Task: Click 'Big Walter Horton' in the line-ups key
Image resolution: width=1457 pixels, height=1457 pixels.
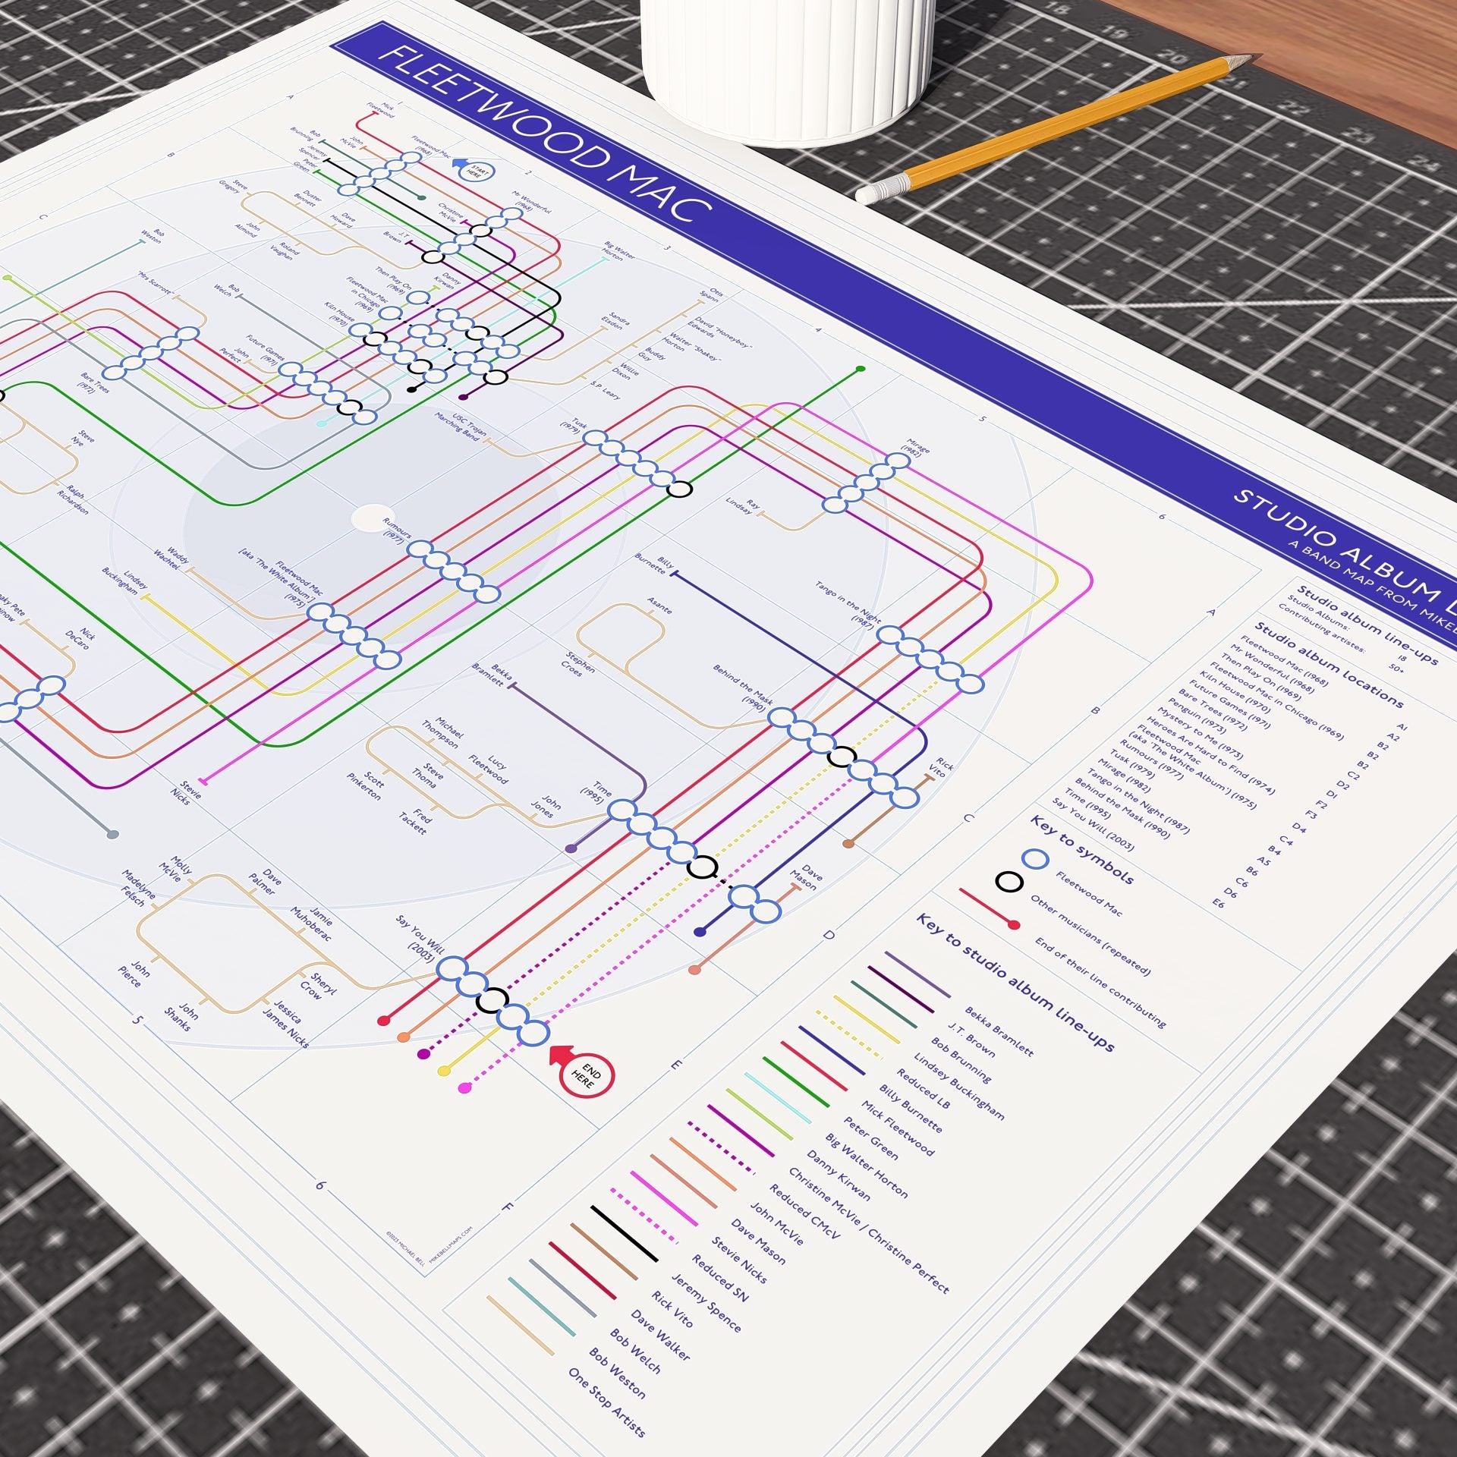Action: pos(866,1165)
